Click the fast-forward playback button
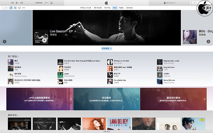Viewport: 213px width, 133px height. (22, 3)
